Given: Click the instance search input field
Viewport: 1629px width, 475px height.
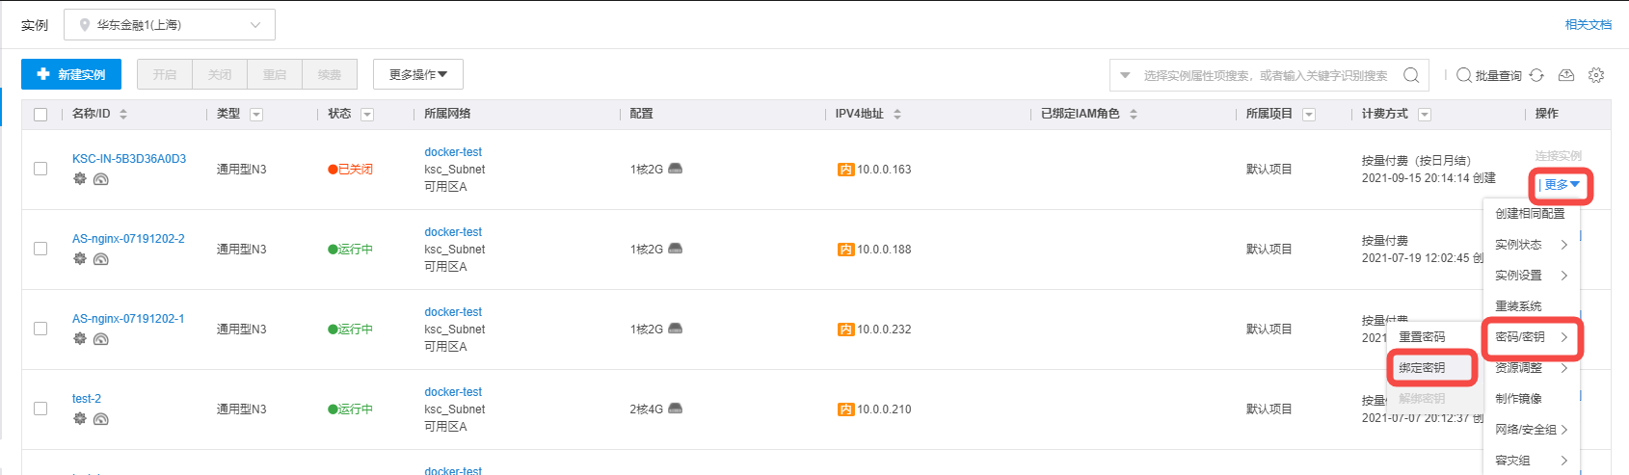Looking at the screenshot, I should (x=1265, y=75).
